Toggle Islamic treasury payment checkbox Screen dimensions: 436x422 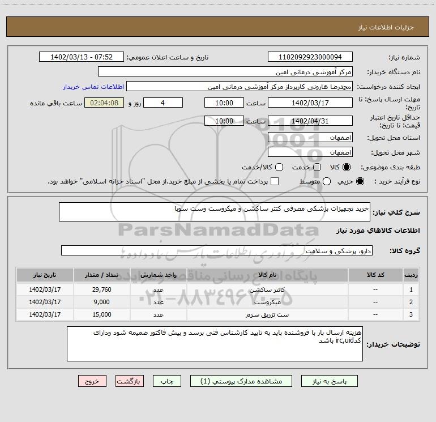(x=275, y=181)
